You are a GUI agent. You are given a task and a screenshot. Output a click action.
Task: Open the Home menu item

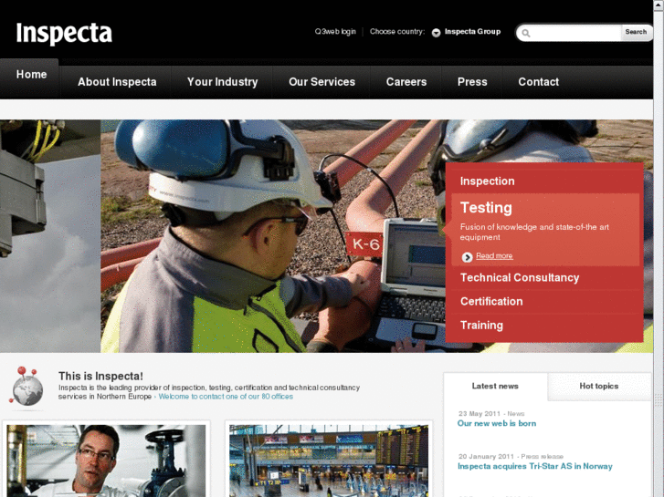[31, 75]
